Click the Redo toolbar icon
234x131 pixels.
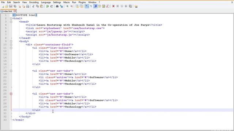[52, 6]
